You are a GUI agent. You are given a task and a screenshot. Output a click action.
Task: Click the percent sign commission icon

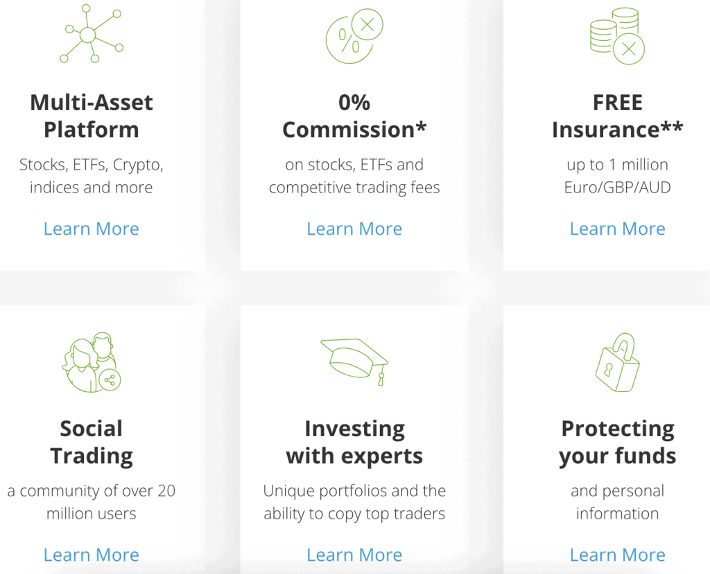(354, 36)
